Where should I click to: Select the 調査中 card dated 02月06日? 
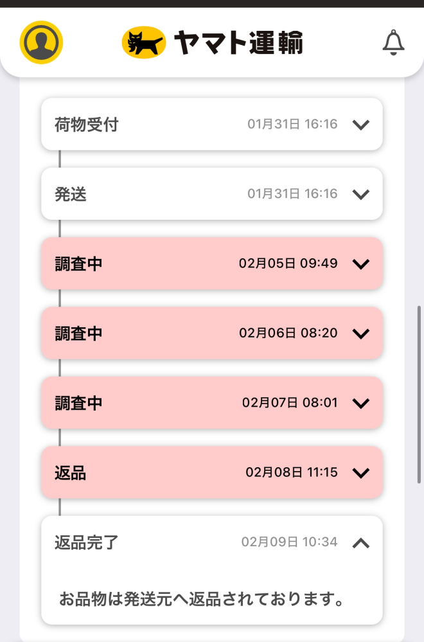pyautogui.click(x=212, y=333)
